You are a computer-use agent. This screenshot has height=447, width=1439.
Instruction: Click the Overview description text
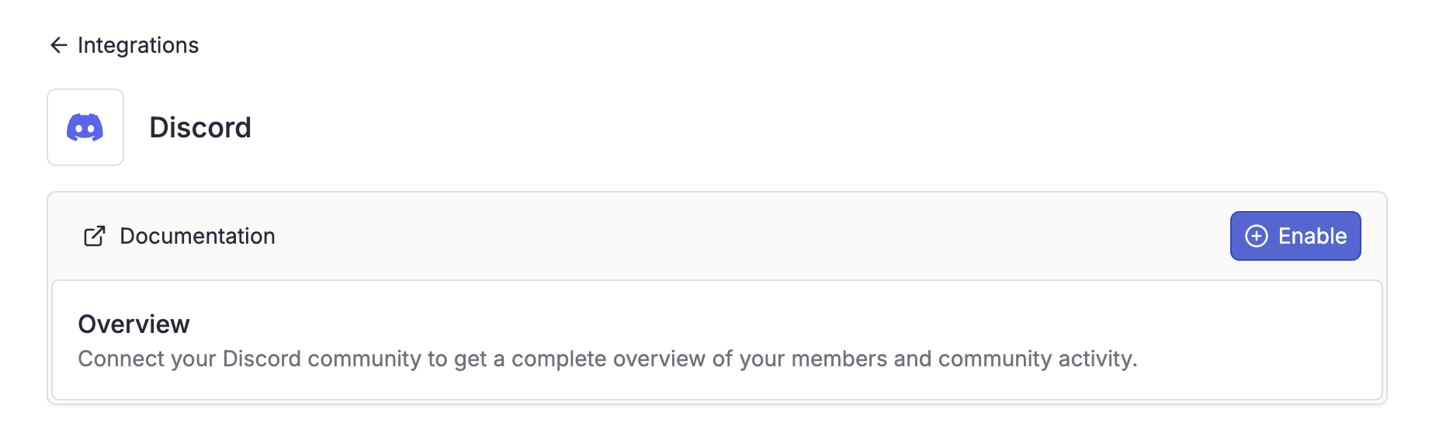[x=608, y=359]
